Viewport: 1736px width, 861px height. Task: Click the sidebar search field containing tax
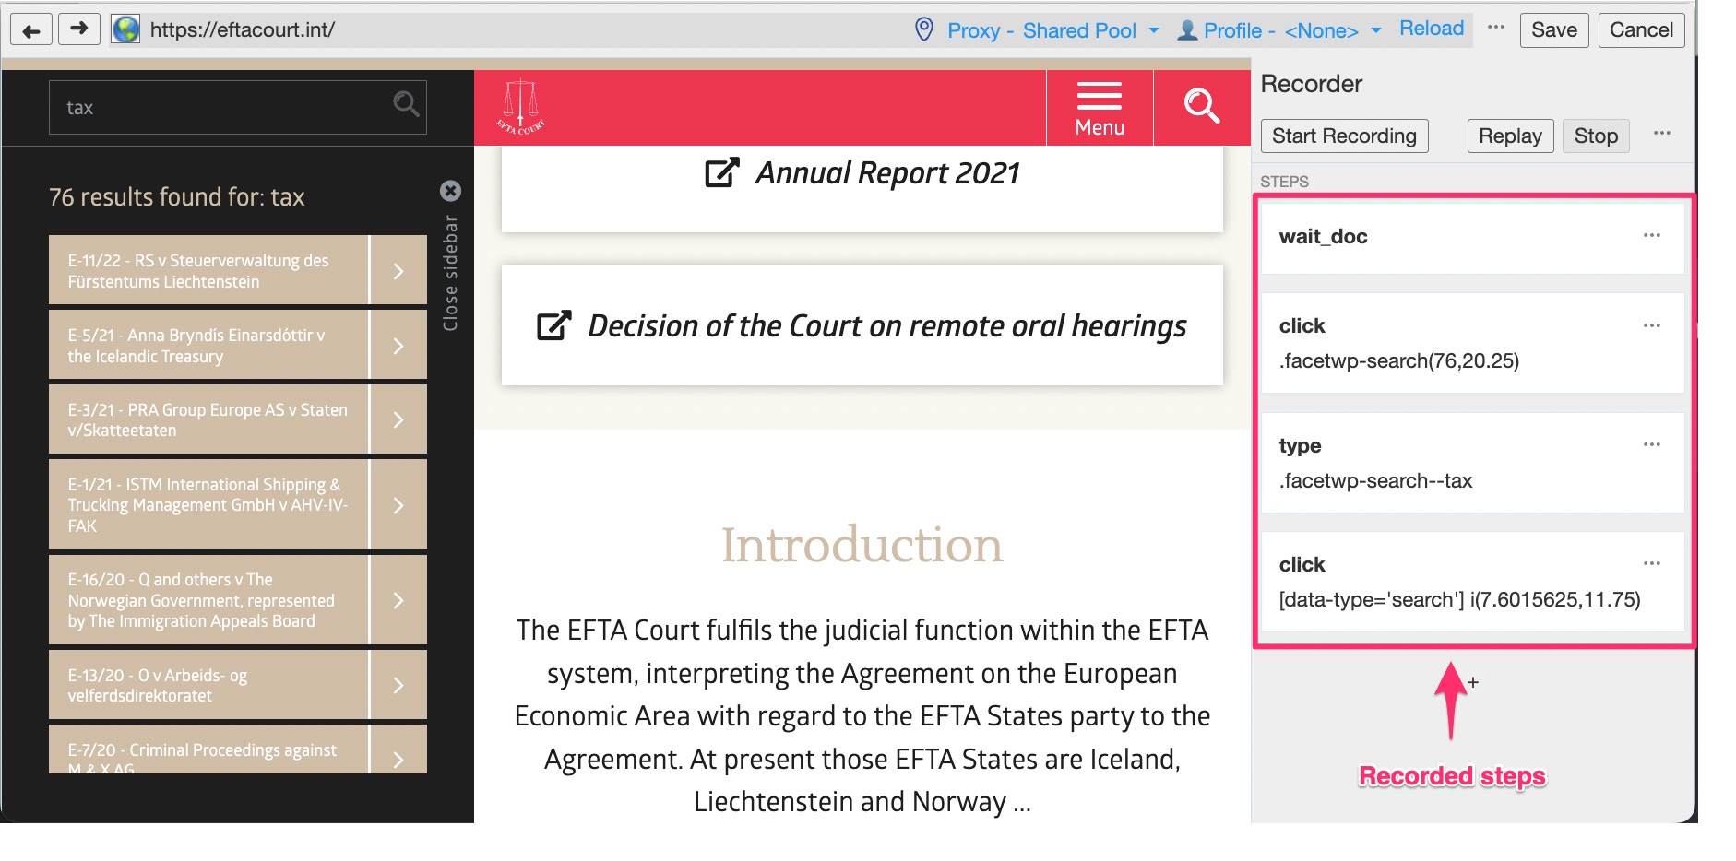[221, 108]
